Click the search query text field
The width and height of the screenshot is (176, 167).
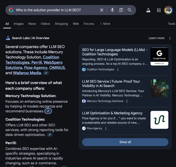[x=56, y=10]
